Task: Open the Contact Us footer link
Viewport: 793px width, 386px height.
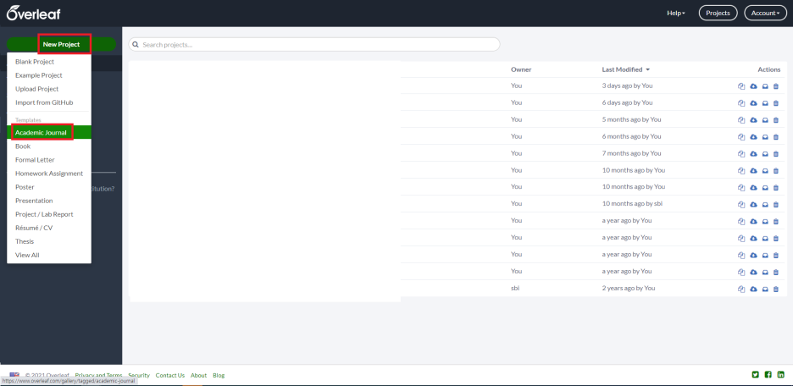Action: coord(170,375)
